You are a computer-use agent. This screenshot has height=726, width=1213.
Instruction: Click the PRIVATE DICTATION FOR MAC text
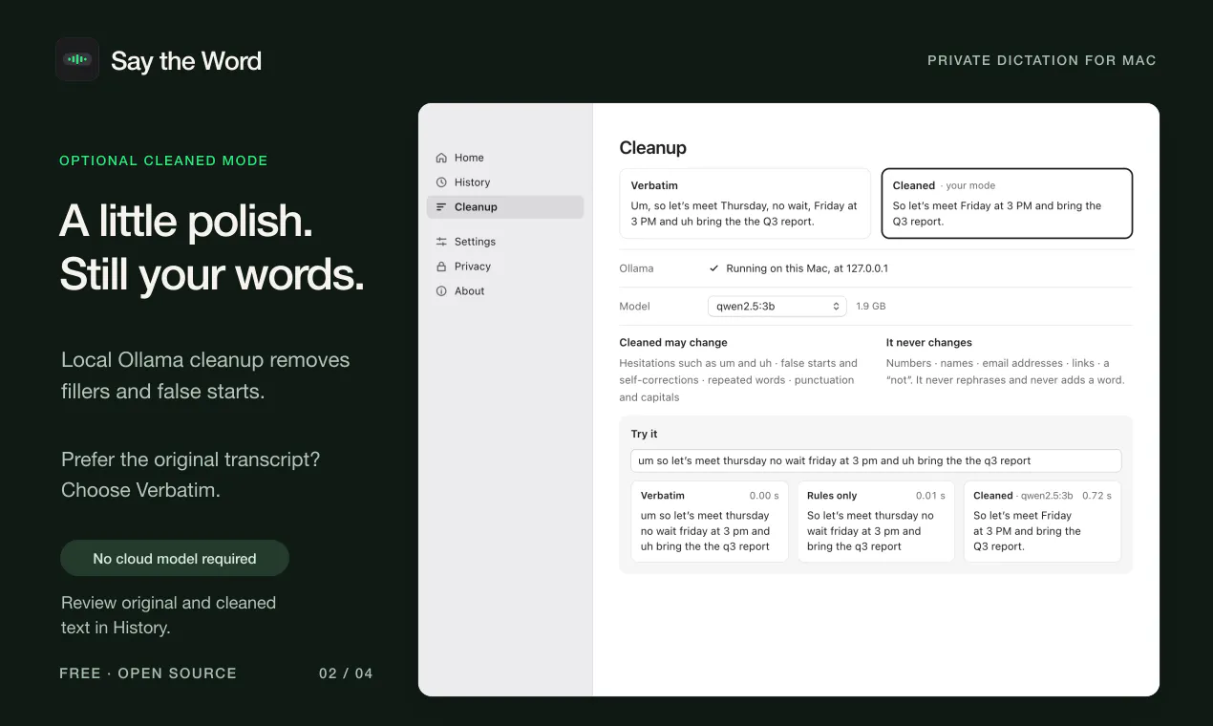[x=1042, y=60]
